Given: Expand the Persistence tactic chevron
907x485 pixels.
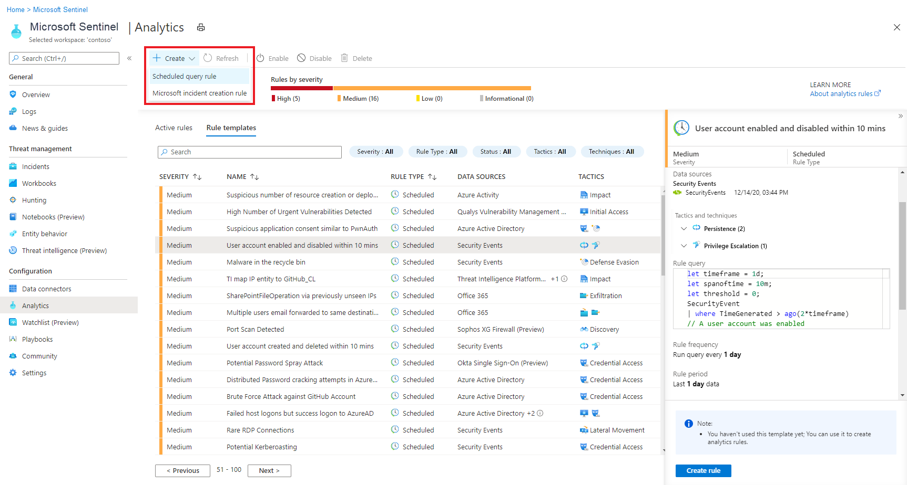Looking at the screenshot, I should (x=684, y=229).
